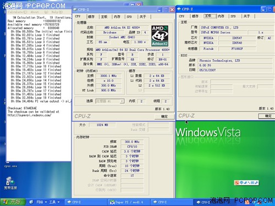Toggle the 中 Chinese/English mode on the IME bar
275x206 pixels.
[x=241, y=182]
